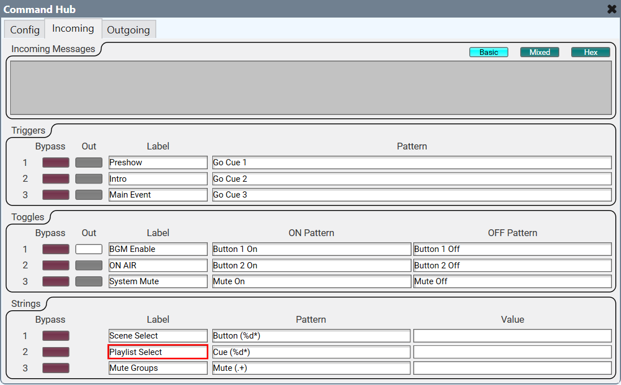
Task: Toggle Bypass for Preshow trigger
Action: tap(55, 162)
